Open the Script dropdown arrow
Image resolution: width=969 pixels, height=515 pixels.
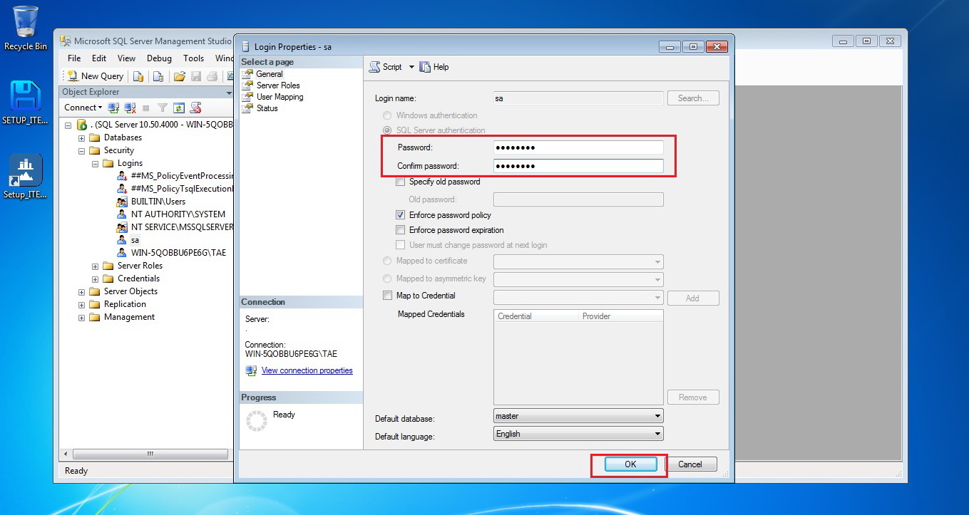tap(411, 67)
